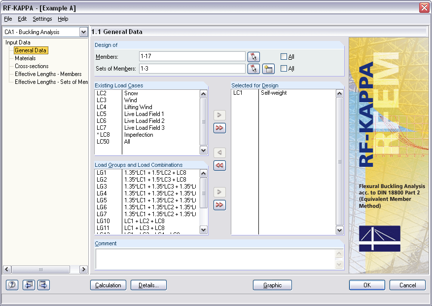
Task: Click Selected for Design scroll up arrow
Action: (339, 94)
